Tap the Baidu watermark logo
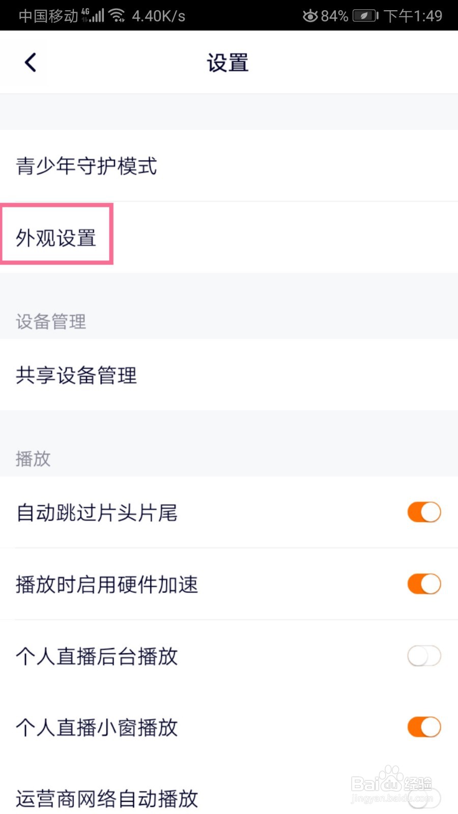The width and height of the screenshot is (458, 814). pos(391,784)
